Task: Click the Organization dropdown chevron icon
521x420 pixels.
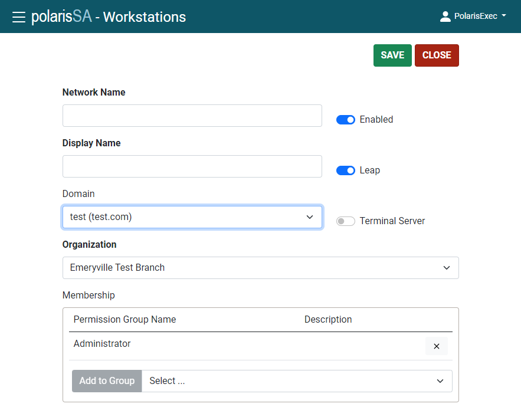Action: (x=447, y=268)
